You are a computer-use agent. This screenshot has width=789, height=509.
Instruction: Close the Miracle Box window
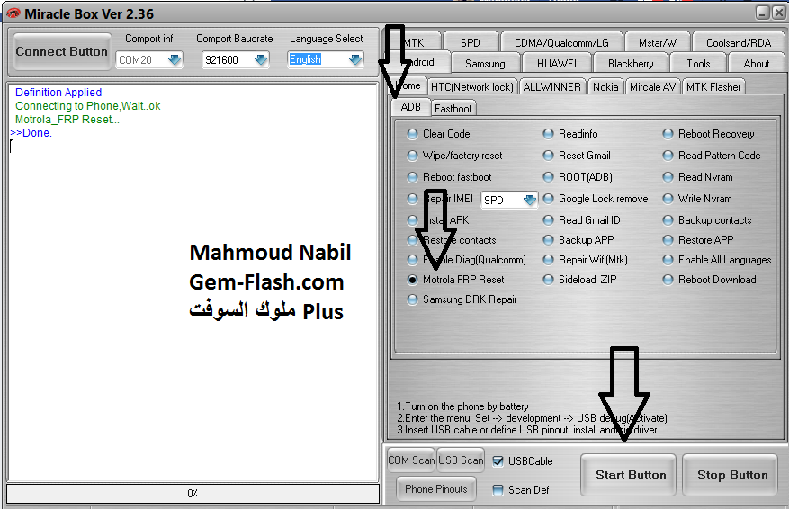(778, 13)
